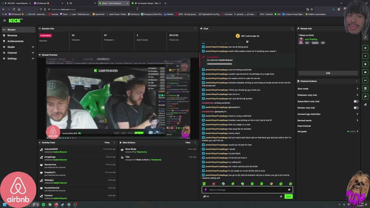The height and width of the screenshot is (208, 370).
Task: Click the Kick logo
Action: point(16,21)
